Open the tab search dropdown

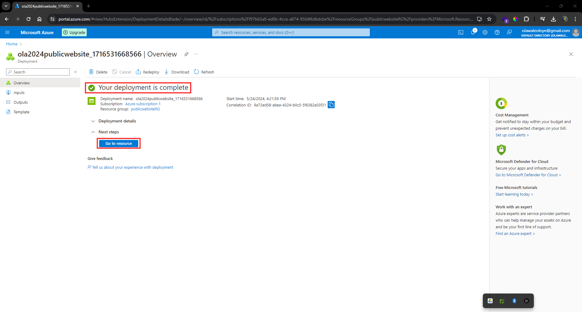tap(6, 6)
